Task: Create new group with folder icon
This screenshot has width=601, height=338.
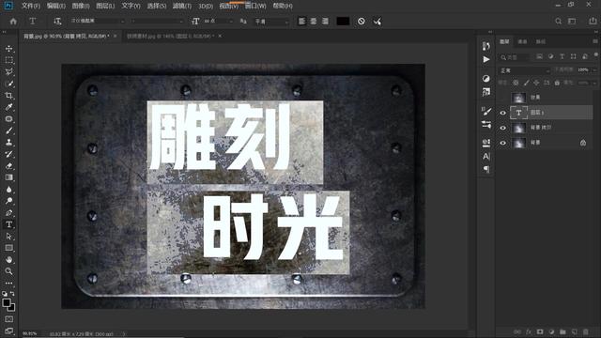Action: click(x=562, y=331)
